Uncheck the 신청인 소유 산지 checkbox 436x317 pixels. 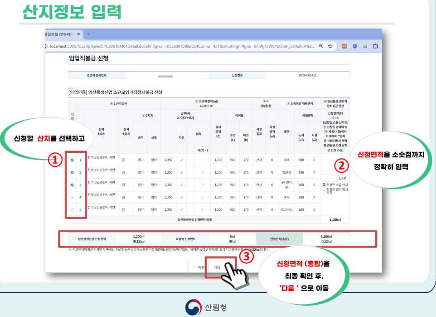324,184
